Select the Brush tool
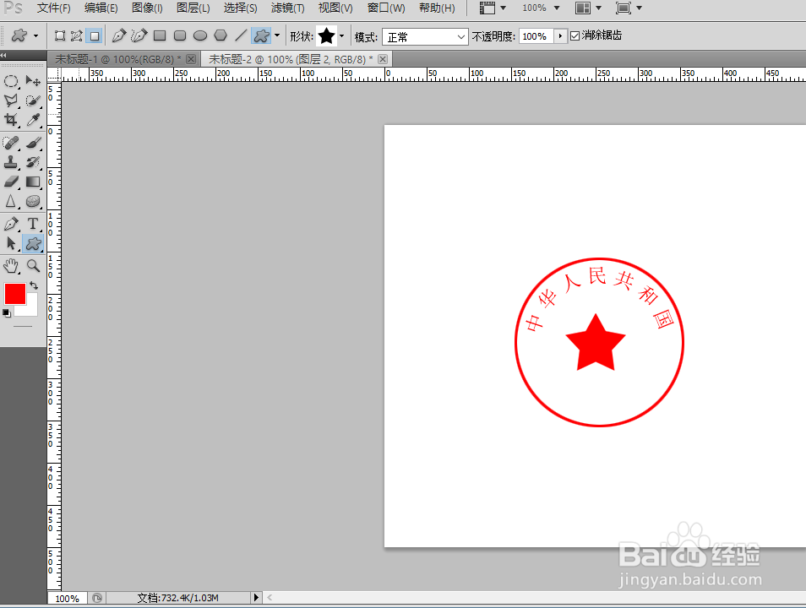The height and width of the screenshot is (608, 806). [x=33, y=143]
